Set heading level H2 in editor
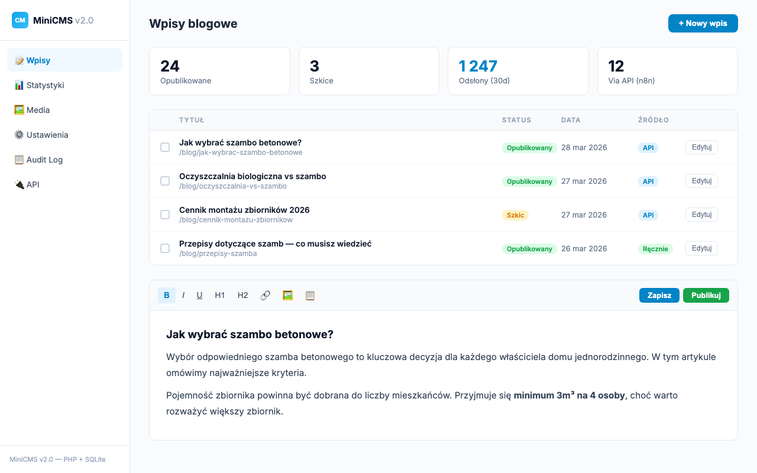The image size is (757, 473). (242, 295)
